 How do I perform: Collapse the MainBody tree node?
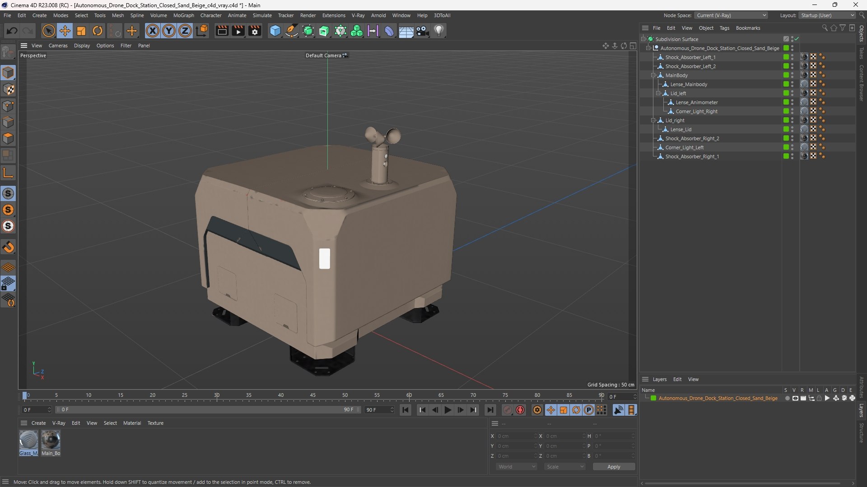(x=653, y=75)
